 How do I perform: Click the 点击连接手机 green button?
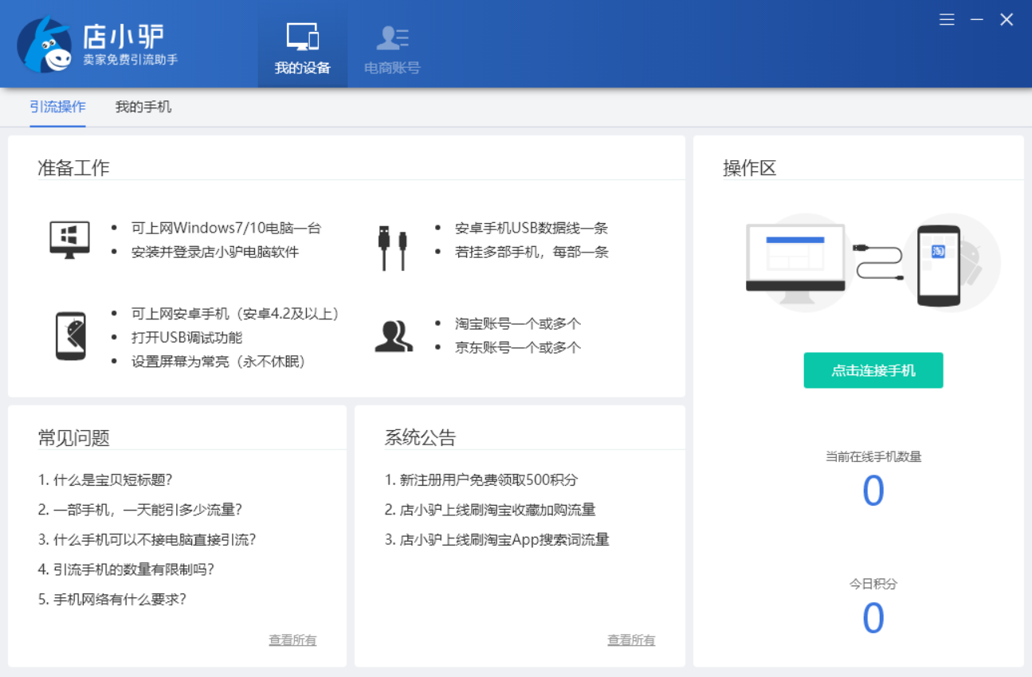click(873, 370)
